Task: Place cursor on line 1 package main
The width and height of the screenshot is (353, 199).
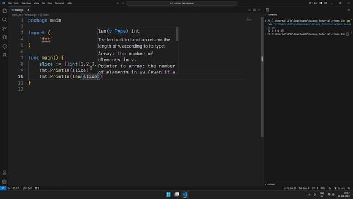Action: click(x=45, y=20)
